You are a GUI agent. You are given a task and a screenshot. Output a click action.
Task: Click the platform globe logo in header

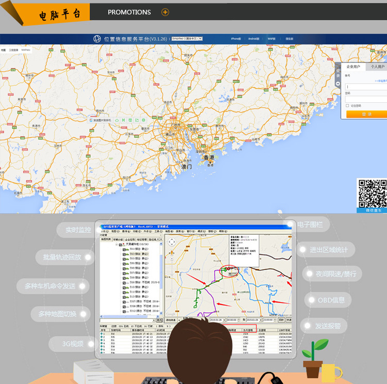pos(97,39)
